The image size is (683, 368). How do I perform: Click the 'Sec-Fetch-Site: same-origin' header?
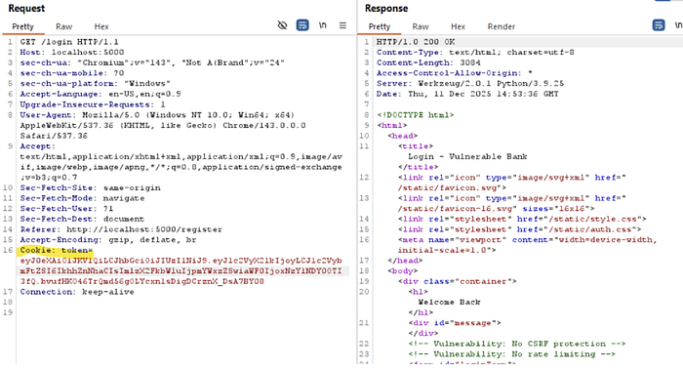click(90, 188)
